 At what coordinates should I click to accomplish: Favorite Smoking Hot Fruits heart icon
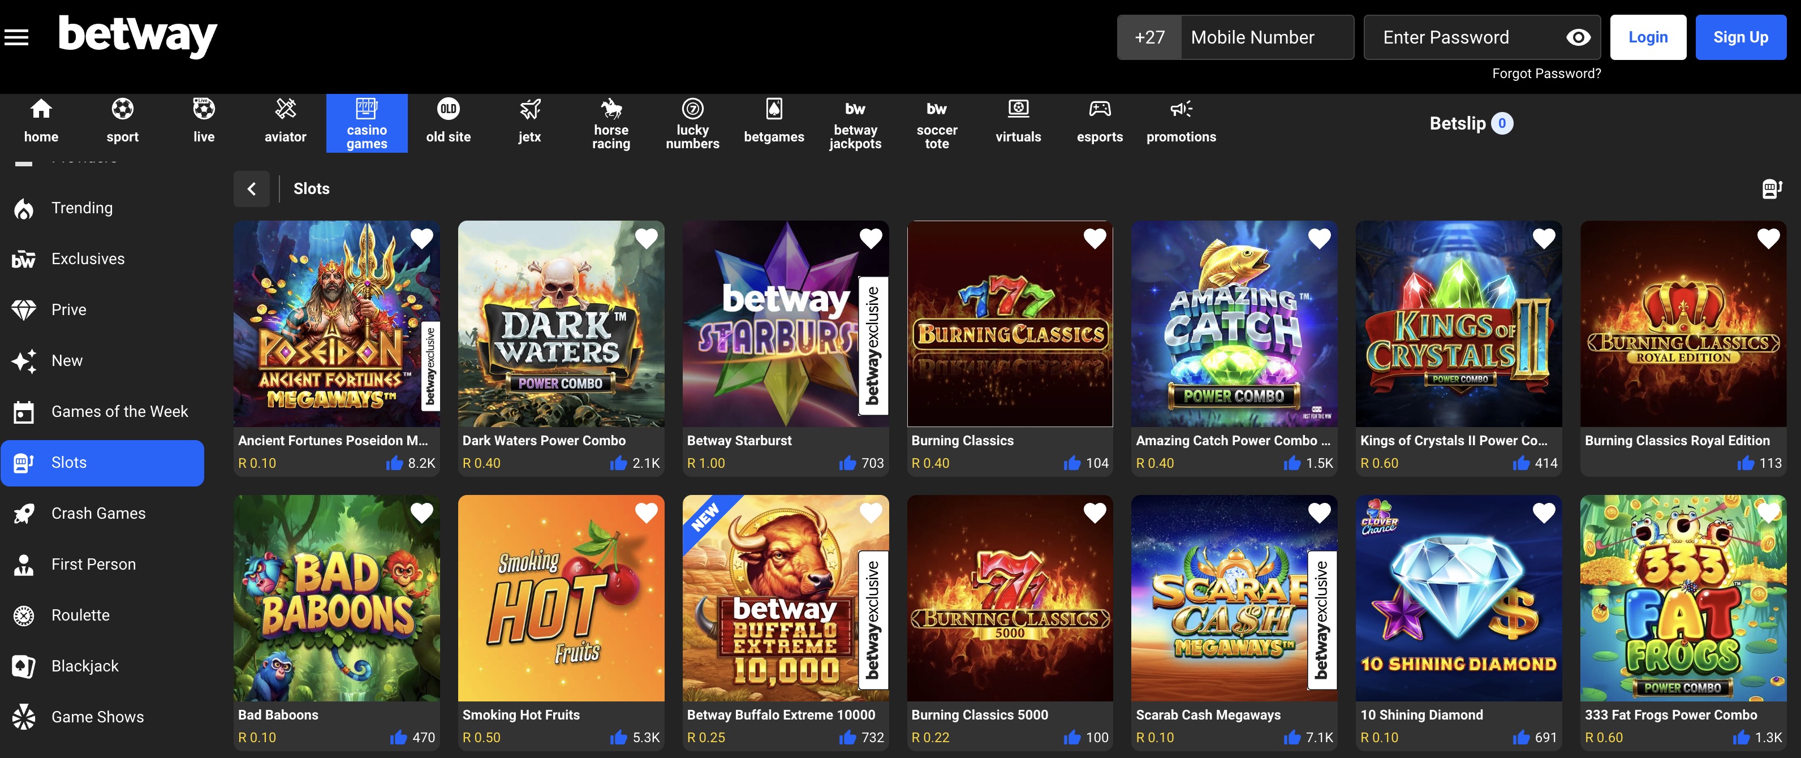click(x=646, y=513)
